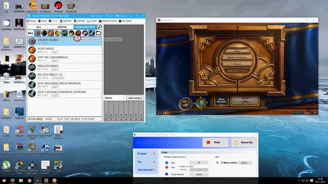Filter decks by Warrior class icon
This screenshot has height=184, width=328.
tap(92, 33)
